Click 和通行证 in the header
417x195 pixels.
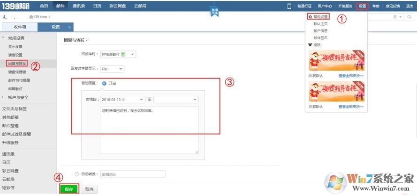tap(304, 6)
